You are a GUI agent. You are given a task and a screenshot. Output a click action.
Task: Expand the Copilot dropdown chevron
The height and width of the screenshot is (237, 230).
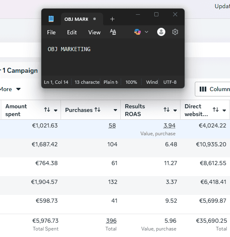click(x=147, y=32)
